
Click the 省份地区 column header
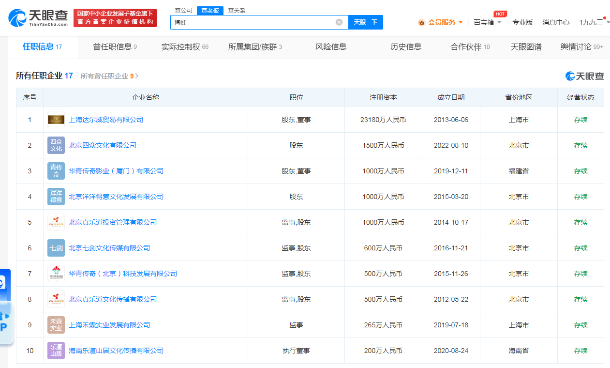click(519, 97)
